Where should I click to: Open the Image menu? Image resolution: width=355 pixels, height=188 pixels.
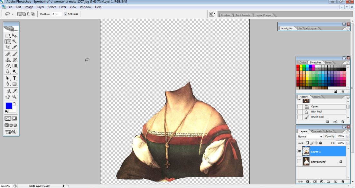click(x=29, y=7)
